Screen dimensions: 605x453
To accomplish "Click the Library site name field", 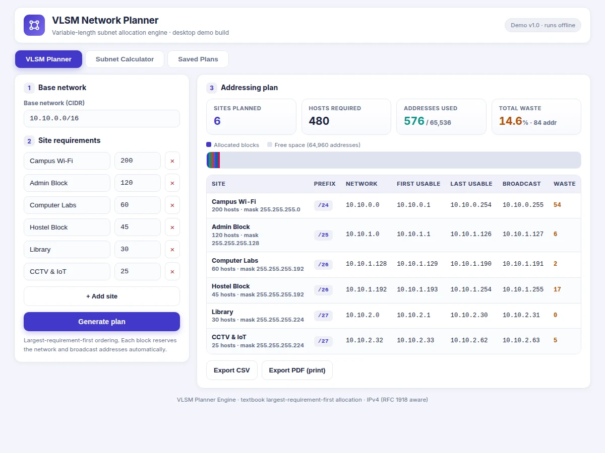I will coord(67,250).
